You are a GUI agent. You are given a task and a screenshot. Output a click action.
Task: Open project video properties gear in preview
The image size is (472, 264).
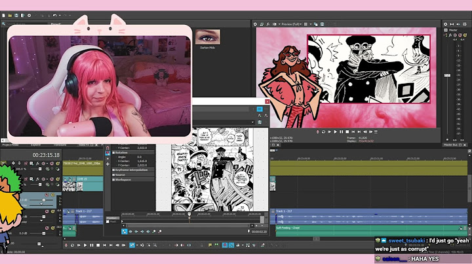[x=255, y=24]
